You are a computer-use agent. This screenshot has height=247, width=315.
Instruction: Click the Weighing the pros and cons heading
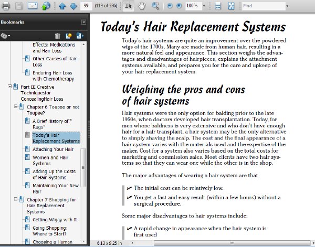coord(183,95)
